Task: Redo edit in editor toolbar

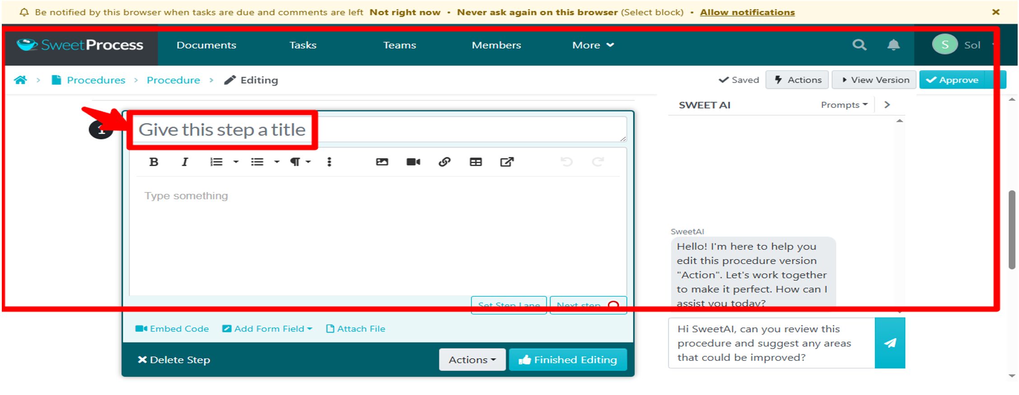Action: point(598,162)
